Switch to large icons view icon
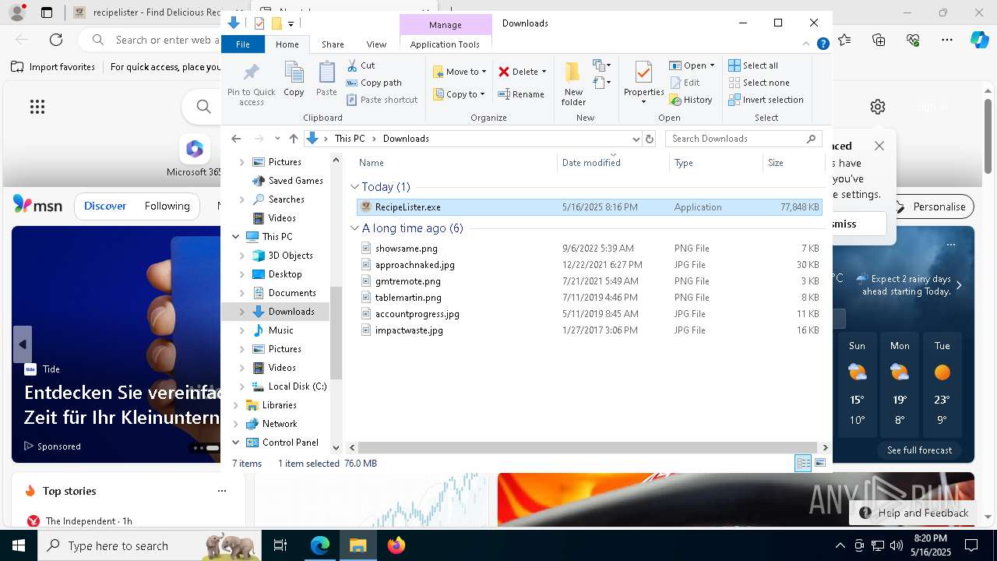The image size is (997, 561). [x=819, y=463]
